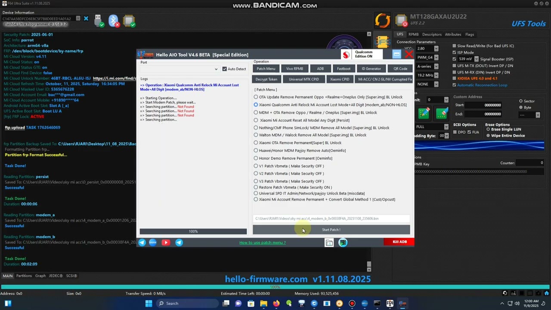Click the chip power icon beside MT128GAXAU2U22

401,20
